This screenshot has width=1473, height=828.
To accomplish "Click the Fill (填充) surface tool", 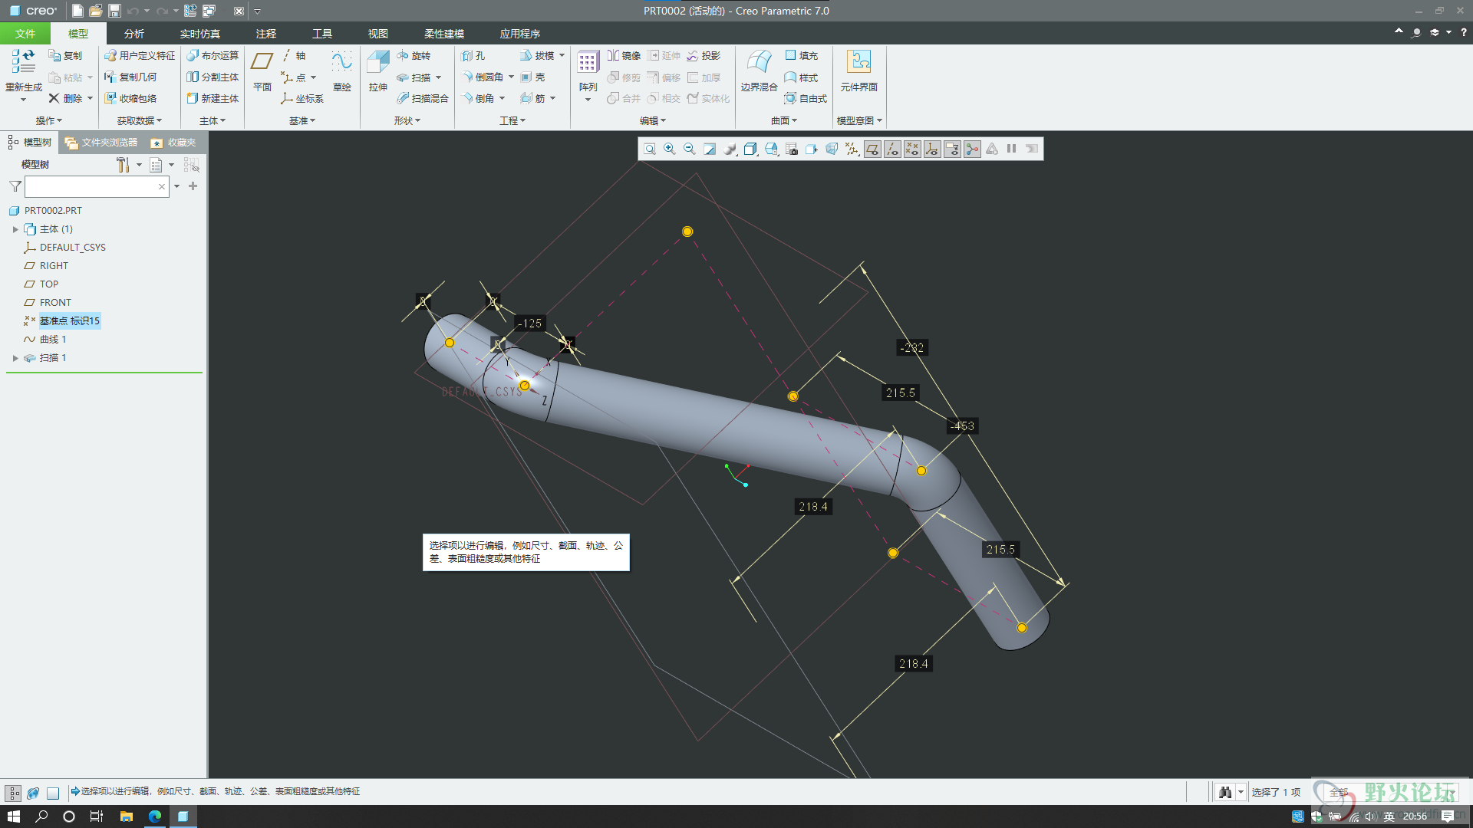I will [x=802, y=55].
